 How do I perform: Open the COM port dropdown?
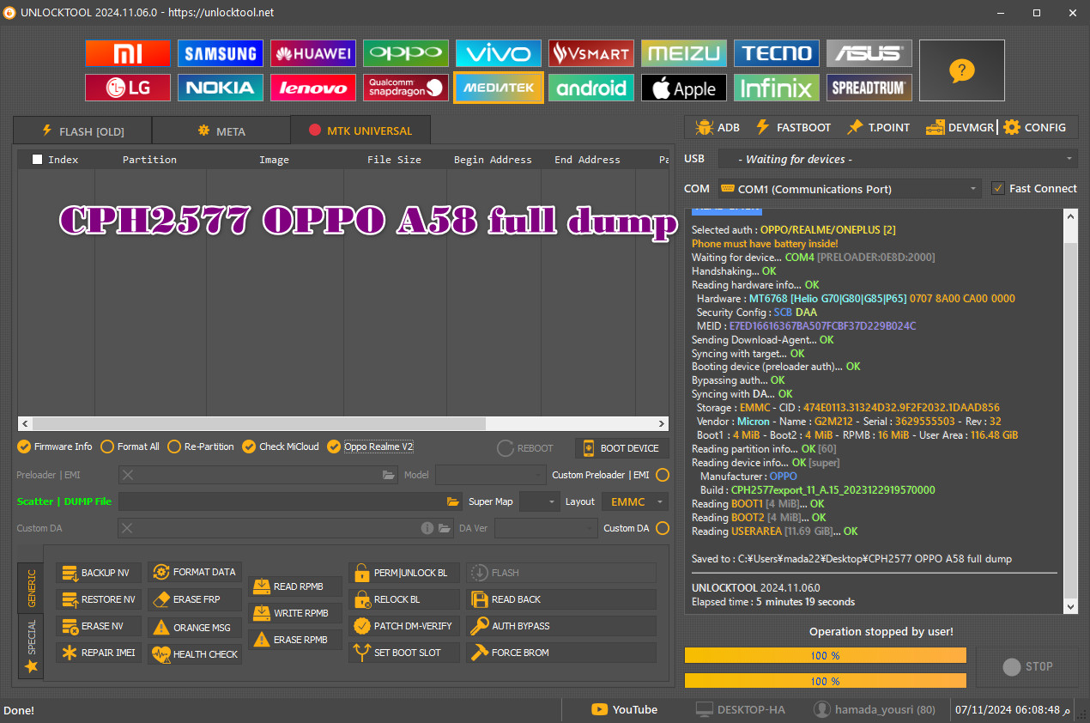point(849,189)
